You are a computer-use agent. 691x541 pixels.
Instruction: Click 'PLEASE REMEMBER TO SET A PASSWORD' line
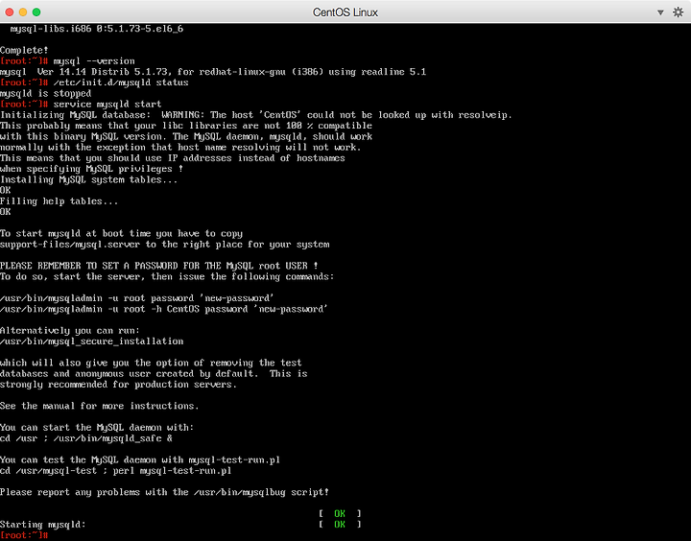pos(158,266)
